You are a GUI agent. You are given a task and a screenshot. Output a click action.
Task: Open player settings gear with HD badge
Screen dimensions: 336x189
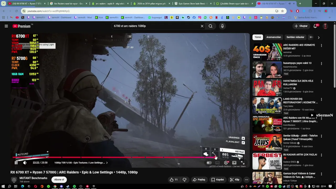pyautogui.click(x=226, y=163)
